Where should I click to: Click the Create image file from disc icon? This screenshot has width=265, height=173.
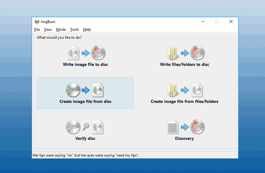[x=85, y=90]
